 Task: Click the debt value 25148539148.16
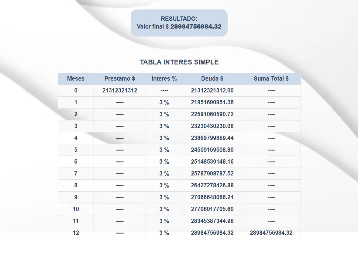pyautogui.click(x=212, y=162)
